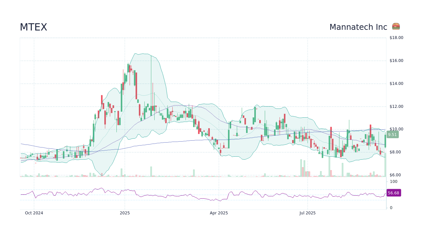The width and height of the screenshot is (421, 236).
Task: Click the purple 56.68 RSI value badge
Action: (x=393, y=193)
